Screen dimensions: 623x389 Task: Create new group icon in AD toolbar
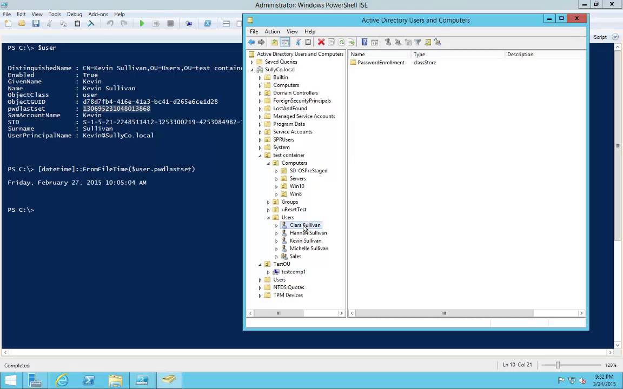point(397,42)
